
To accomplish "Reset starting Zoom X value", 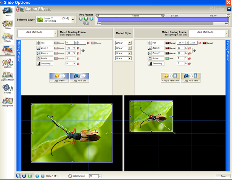I will tap(78, 48).
